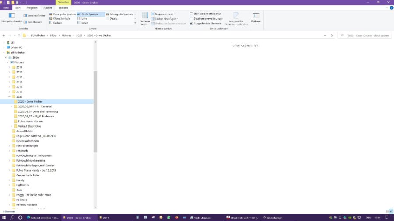
Task: Uncheck Ausgeblendete Elemente checkbox
Action: point(191,24)
